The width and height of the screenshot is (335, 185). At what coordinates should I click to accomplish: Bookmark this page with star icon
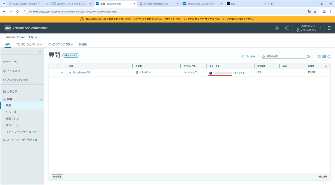pyautogui.click(x=315, y=11)
